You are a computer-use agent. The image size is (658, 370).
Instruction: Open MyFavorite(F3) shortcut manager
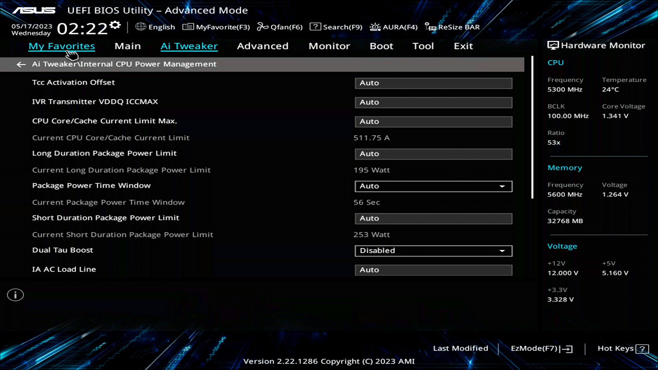(x=217, y=27)
